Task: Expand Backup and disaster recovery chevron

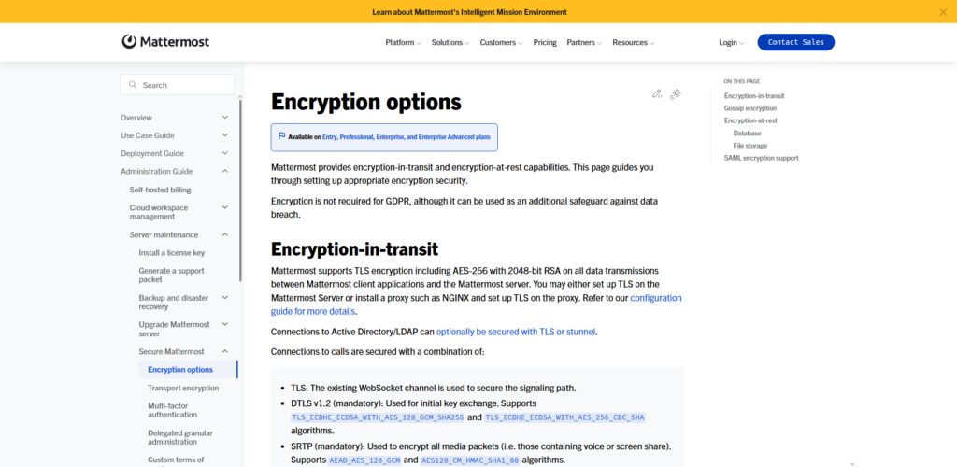Action: (224, 298)
